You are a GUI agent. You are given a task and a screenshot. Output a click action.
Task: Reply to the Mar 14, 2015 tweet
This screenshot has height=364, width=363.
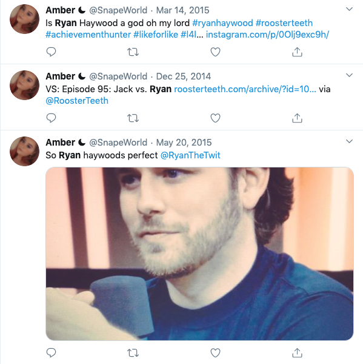tap(51, 52)
